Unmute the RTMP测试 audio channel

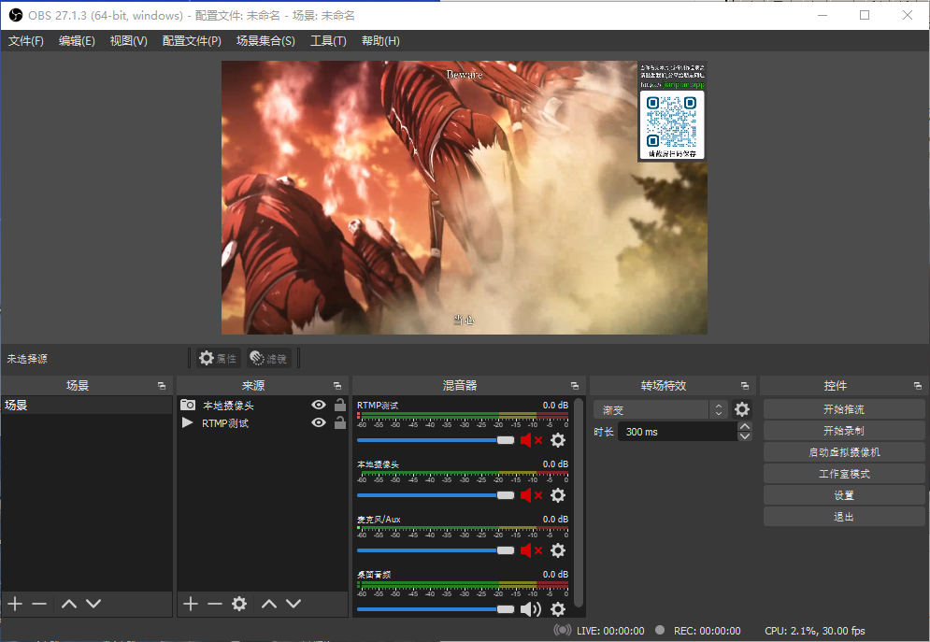(531, 440)
